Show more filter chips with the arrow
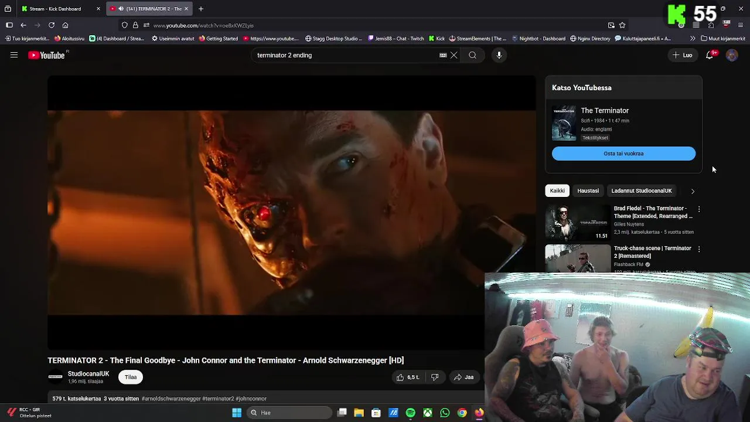 pyautogui.click(x=693, y=191)
